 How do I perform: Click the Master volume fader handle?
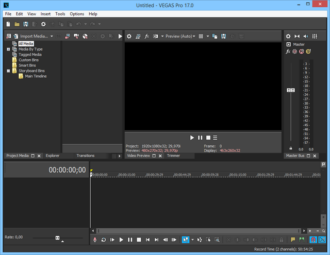click(290, 90)
